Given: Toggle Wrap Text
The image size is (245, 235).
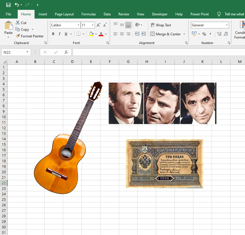Looking at the screenshot, I should tap(161, 25).
